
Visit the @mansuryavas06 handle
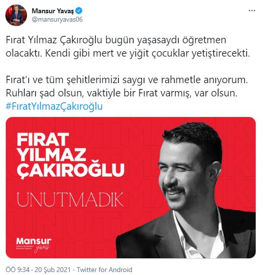(x=57, y=20)
